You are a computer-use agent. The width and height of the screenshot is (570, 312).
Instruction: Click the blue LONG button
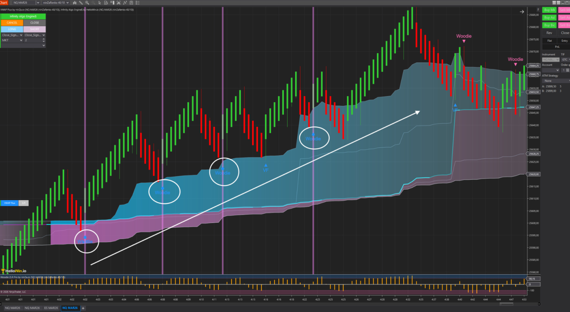coord(12,29)
